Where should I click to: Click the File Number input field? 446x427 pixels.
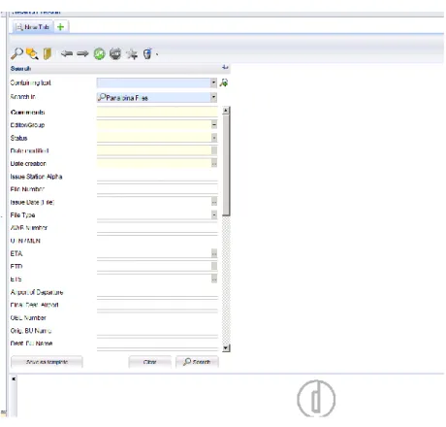coord(157,189)
